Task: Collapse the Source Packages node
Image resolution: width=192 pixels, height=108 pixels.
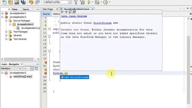Action: tap(6, 21)
